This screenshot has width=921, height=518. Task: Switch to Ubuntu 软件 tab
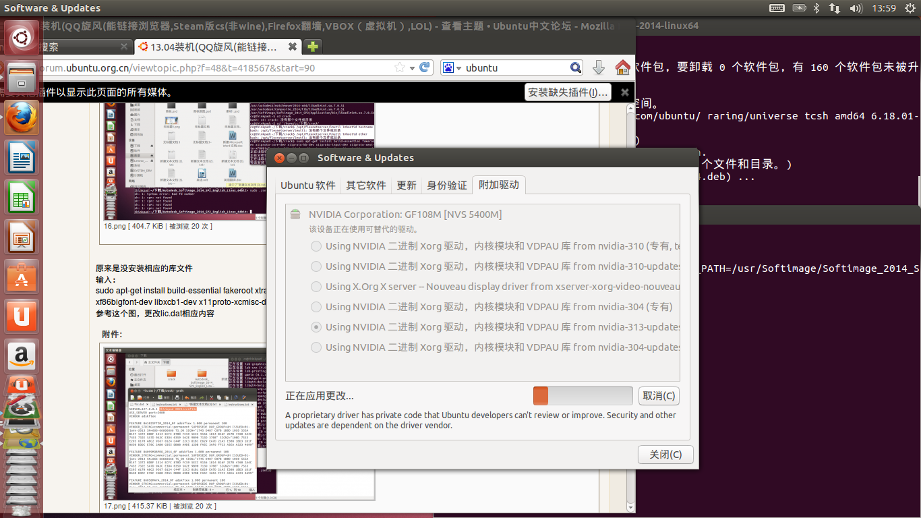[x=307, y=185]
